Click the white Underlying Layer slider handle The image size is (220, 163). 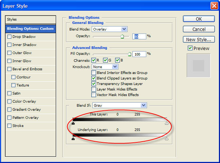tap(167, 139)
